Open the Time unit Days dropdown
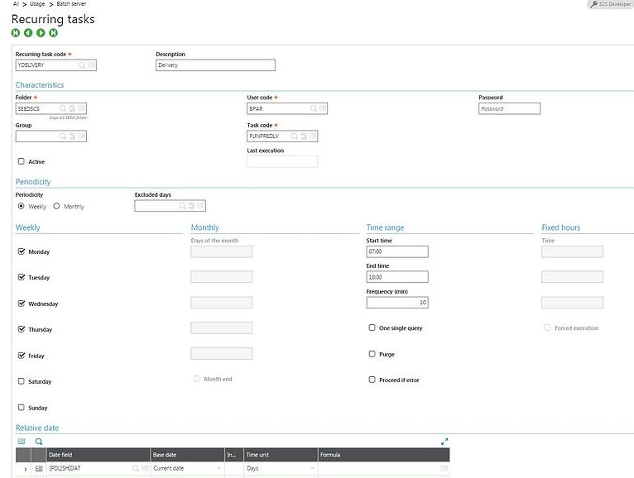Image resolution: width=634 pixels, height=478 pixels. point(312,468)
